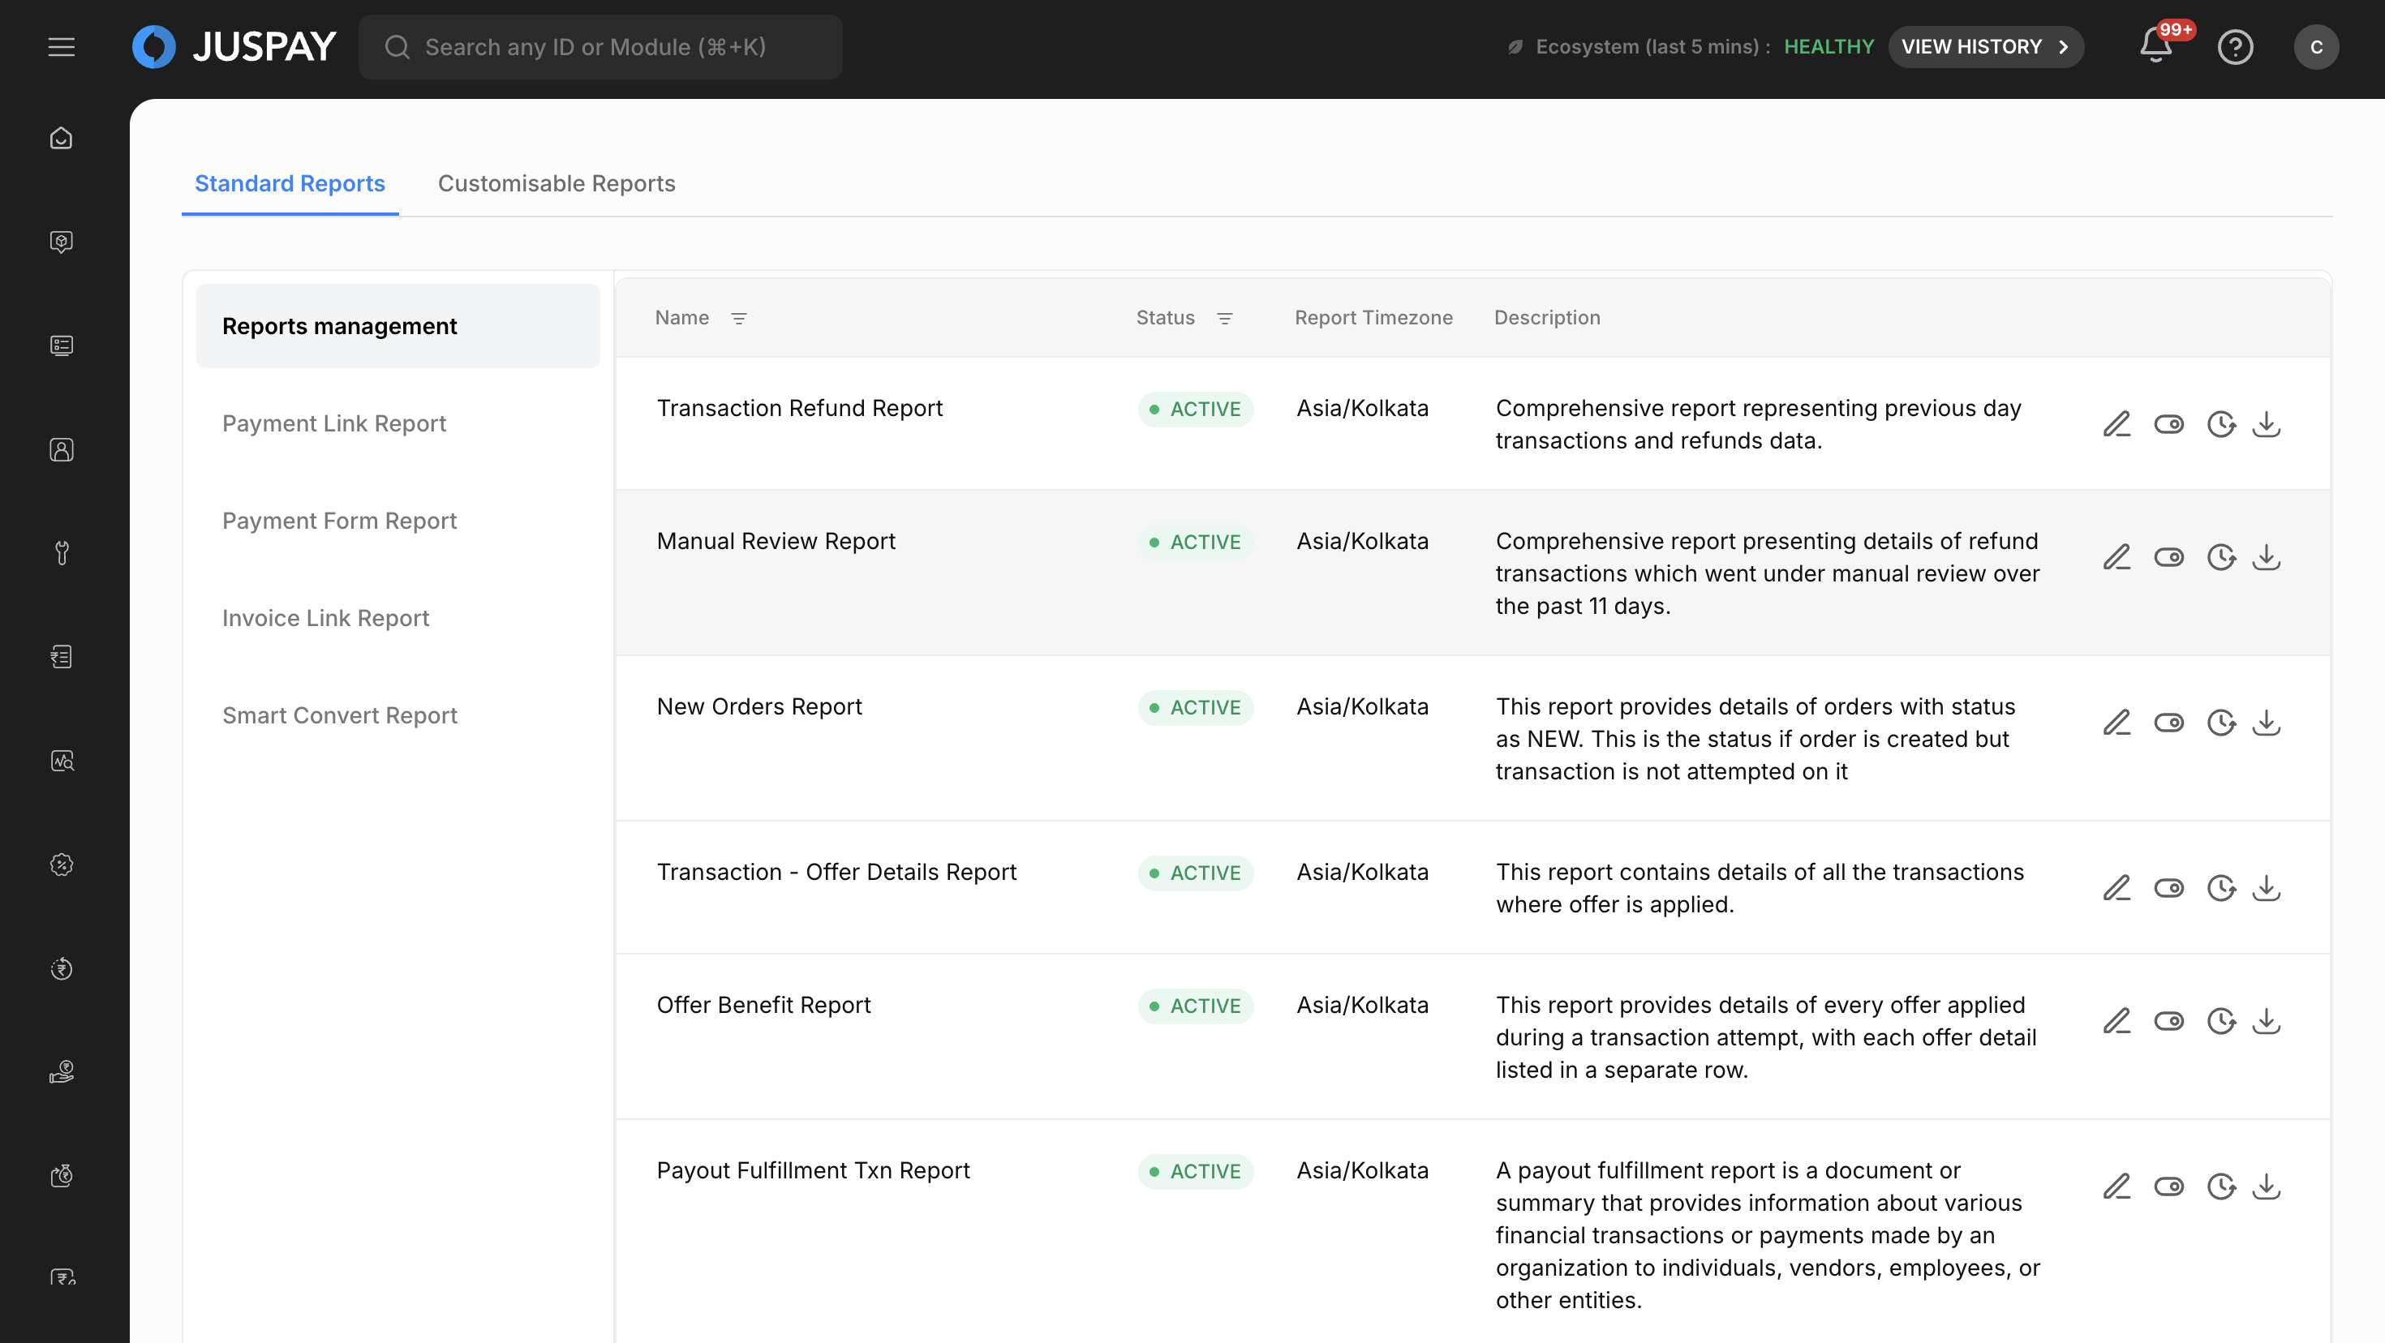Open the user profile avatar menu
Image resolution: width=2385 pixels, height=1343 pixels.
(2315, 46)
